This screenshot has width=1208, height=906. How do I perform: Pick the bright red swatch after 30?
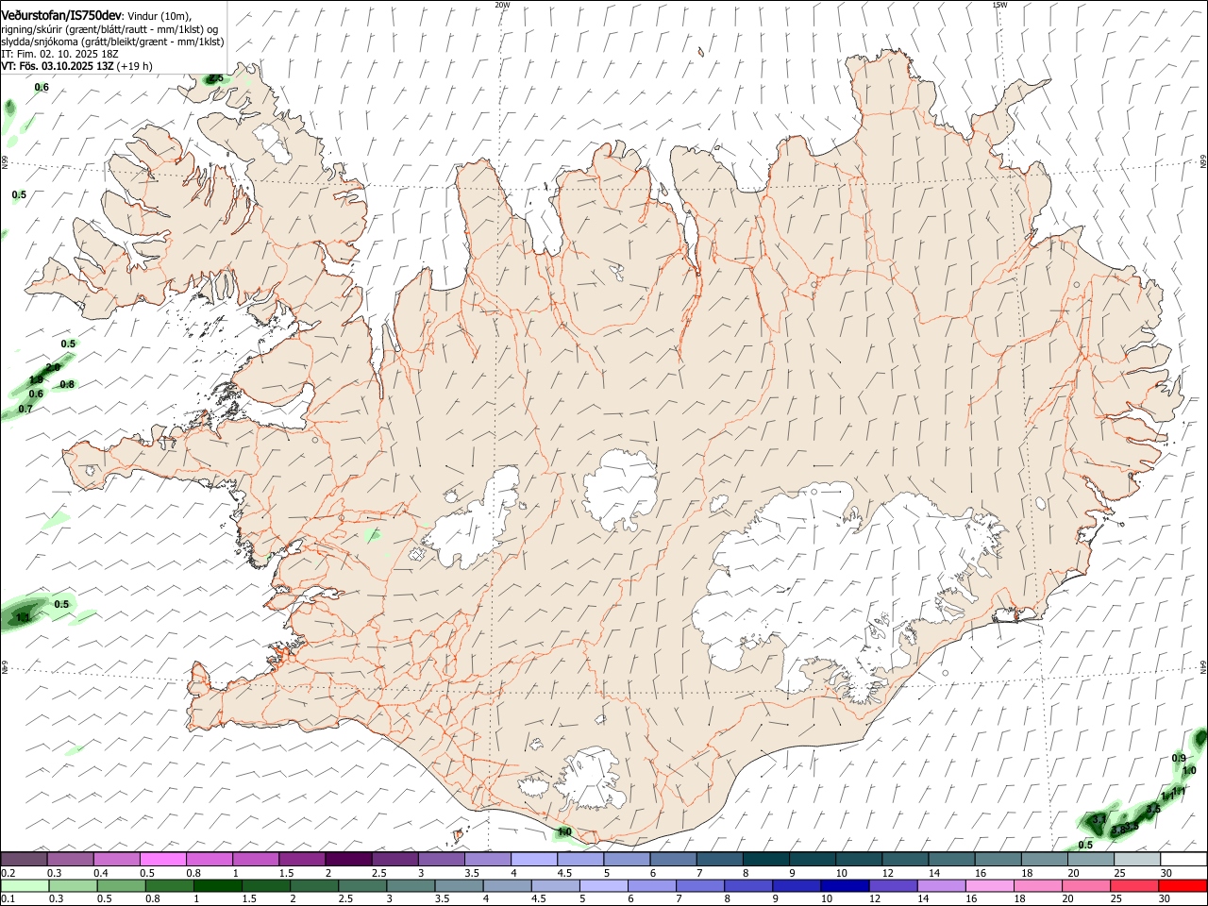[1183, 886]
